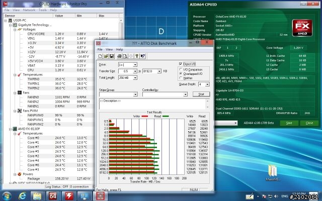This screenshot has height=201, width=322.
Task: Open the Help menu in ATTO Disk Benchmark
Action: 119,49
